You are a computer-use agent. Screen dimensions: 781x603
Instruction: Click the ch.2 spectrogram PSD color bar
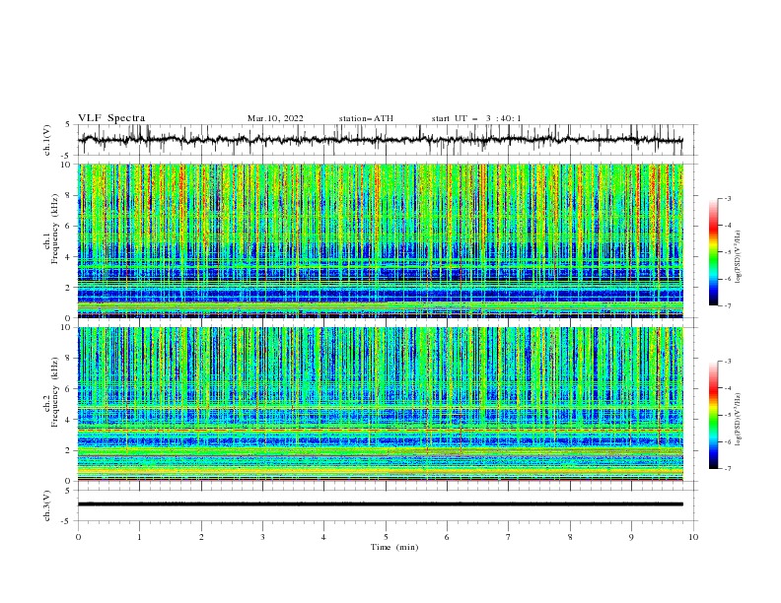pos(714,415)
